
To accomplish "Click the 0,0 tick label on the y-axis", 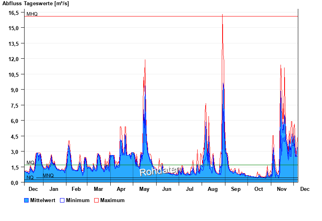I will click(x=15, y=182).
